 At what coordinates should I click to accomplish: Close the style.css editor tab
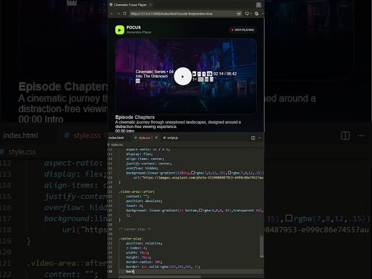click(156, 138)
